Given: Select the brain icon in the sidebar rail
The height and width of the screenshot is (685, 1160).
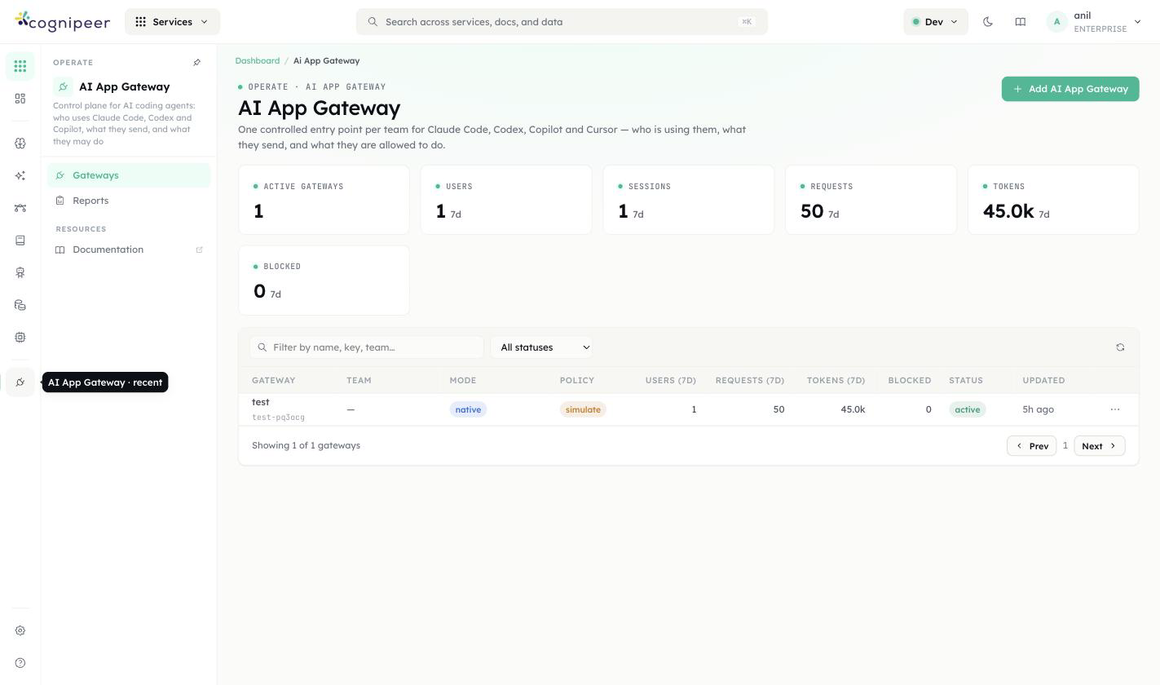Looking at the screenshot, I should [x=20, y=144].
